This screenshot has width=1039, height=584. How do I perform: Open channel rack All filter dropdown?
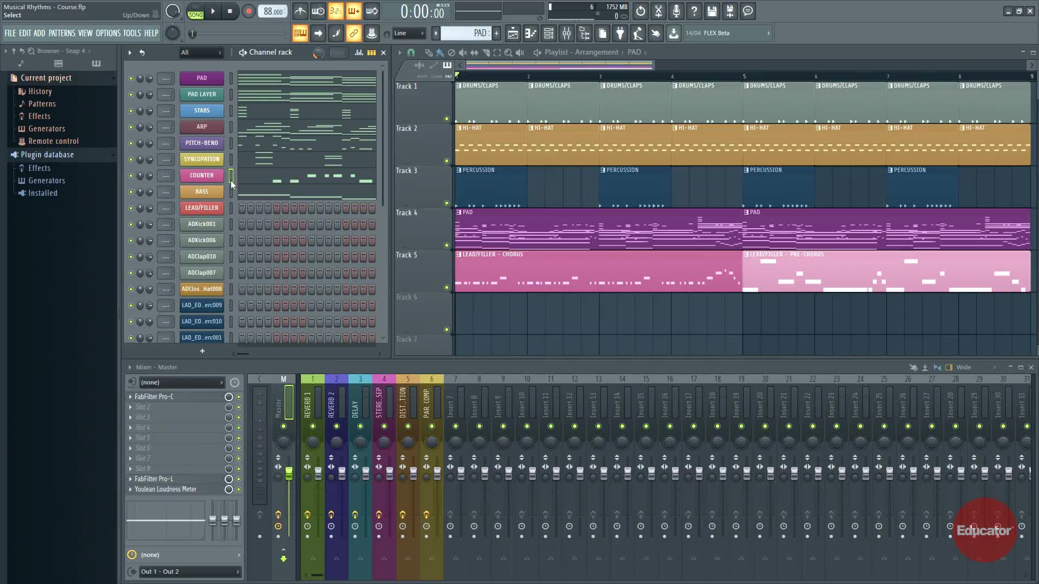[201, 52]
